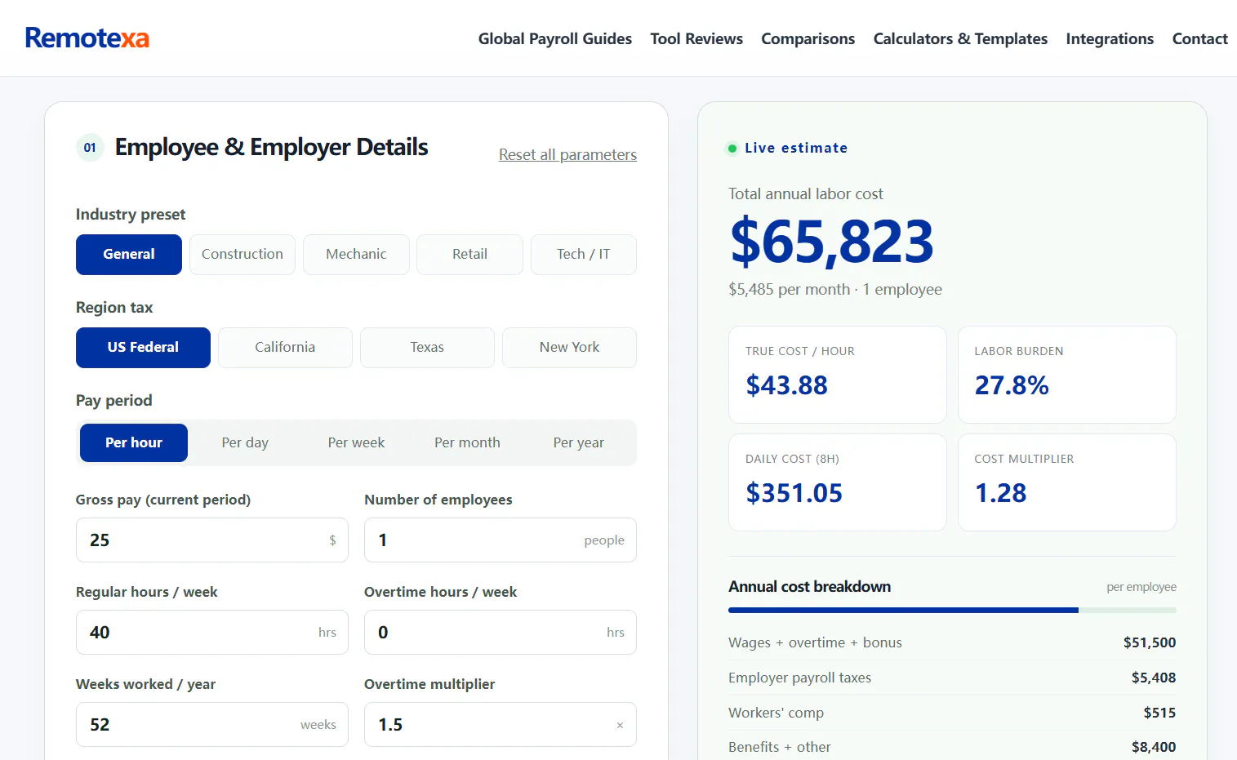Select California region tax
The image size is (1237, 760).
pos(285,348)
